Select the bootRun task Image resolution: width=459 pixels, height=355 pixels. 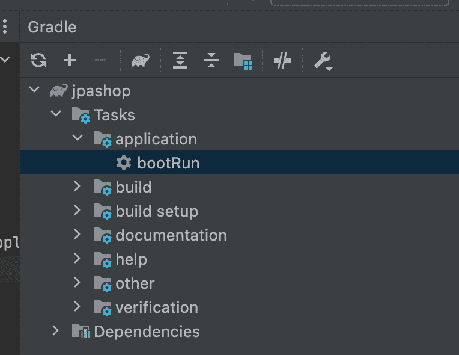240,162
